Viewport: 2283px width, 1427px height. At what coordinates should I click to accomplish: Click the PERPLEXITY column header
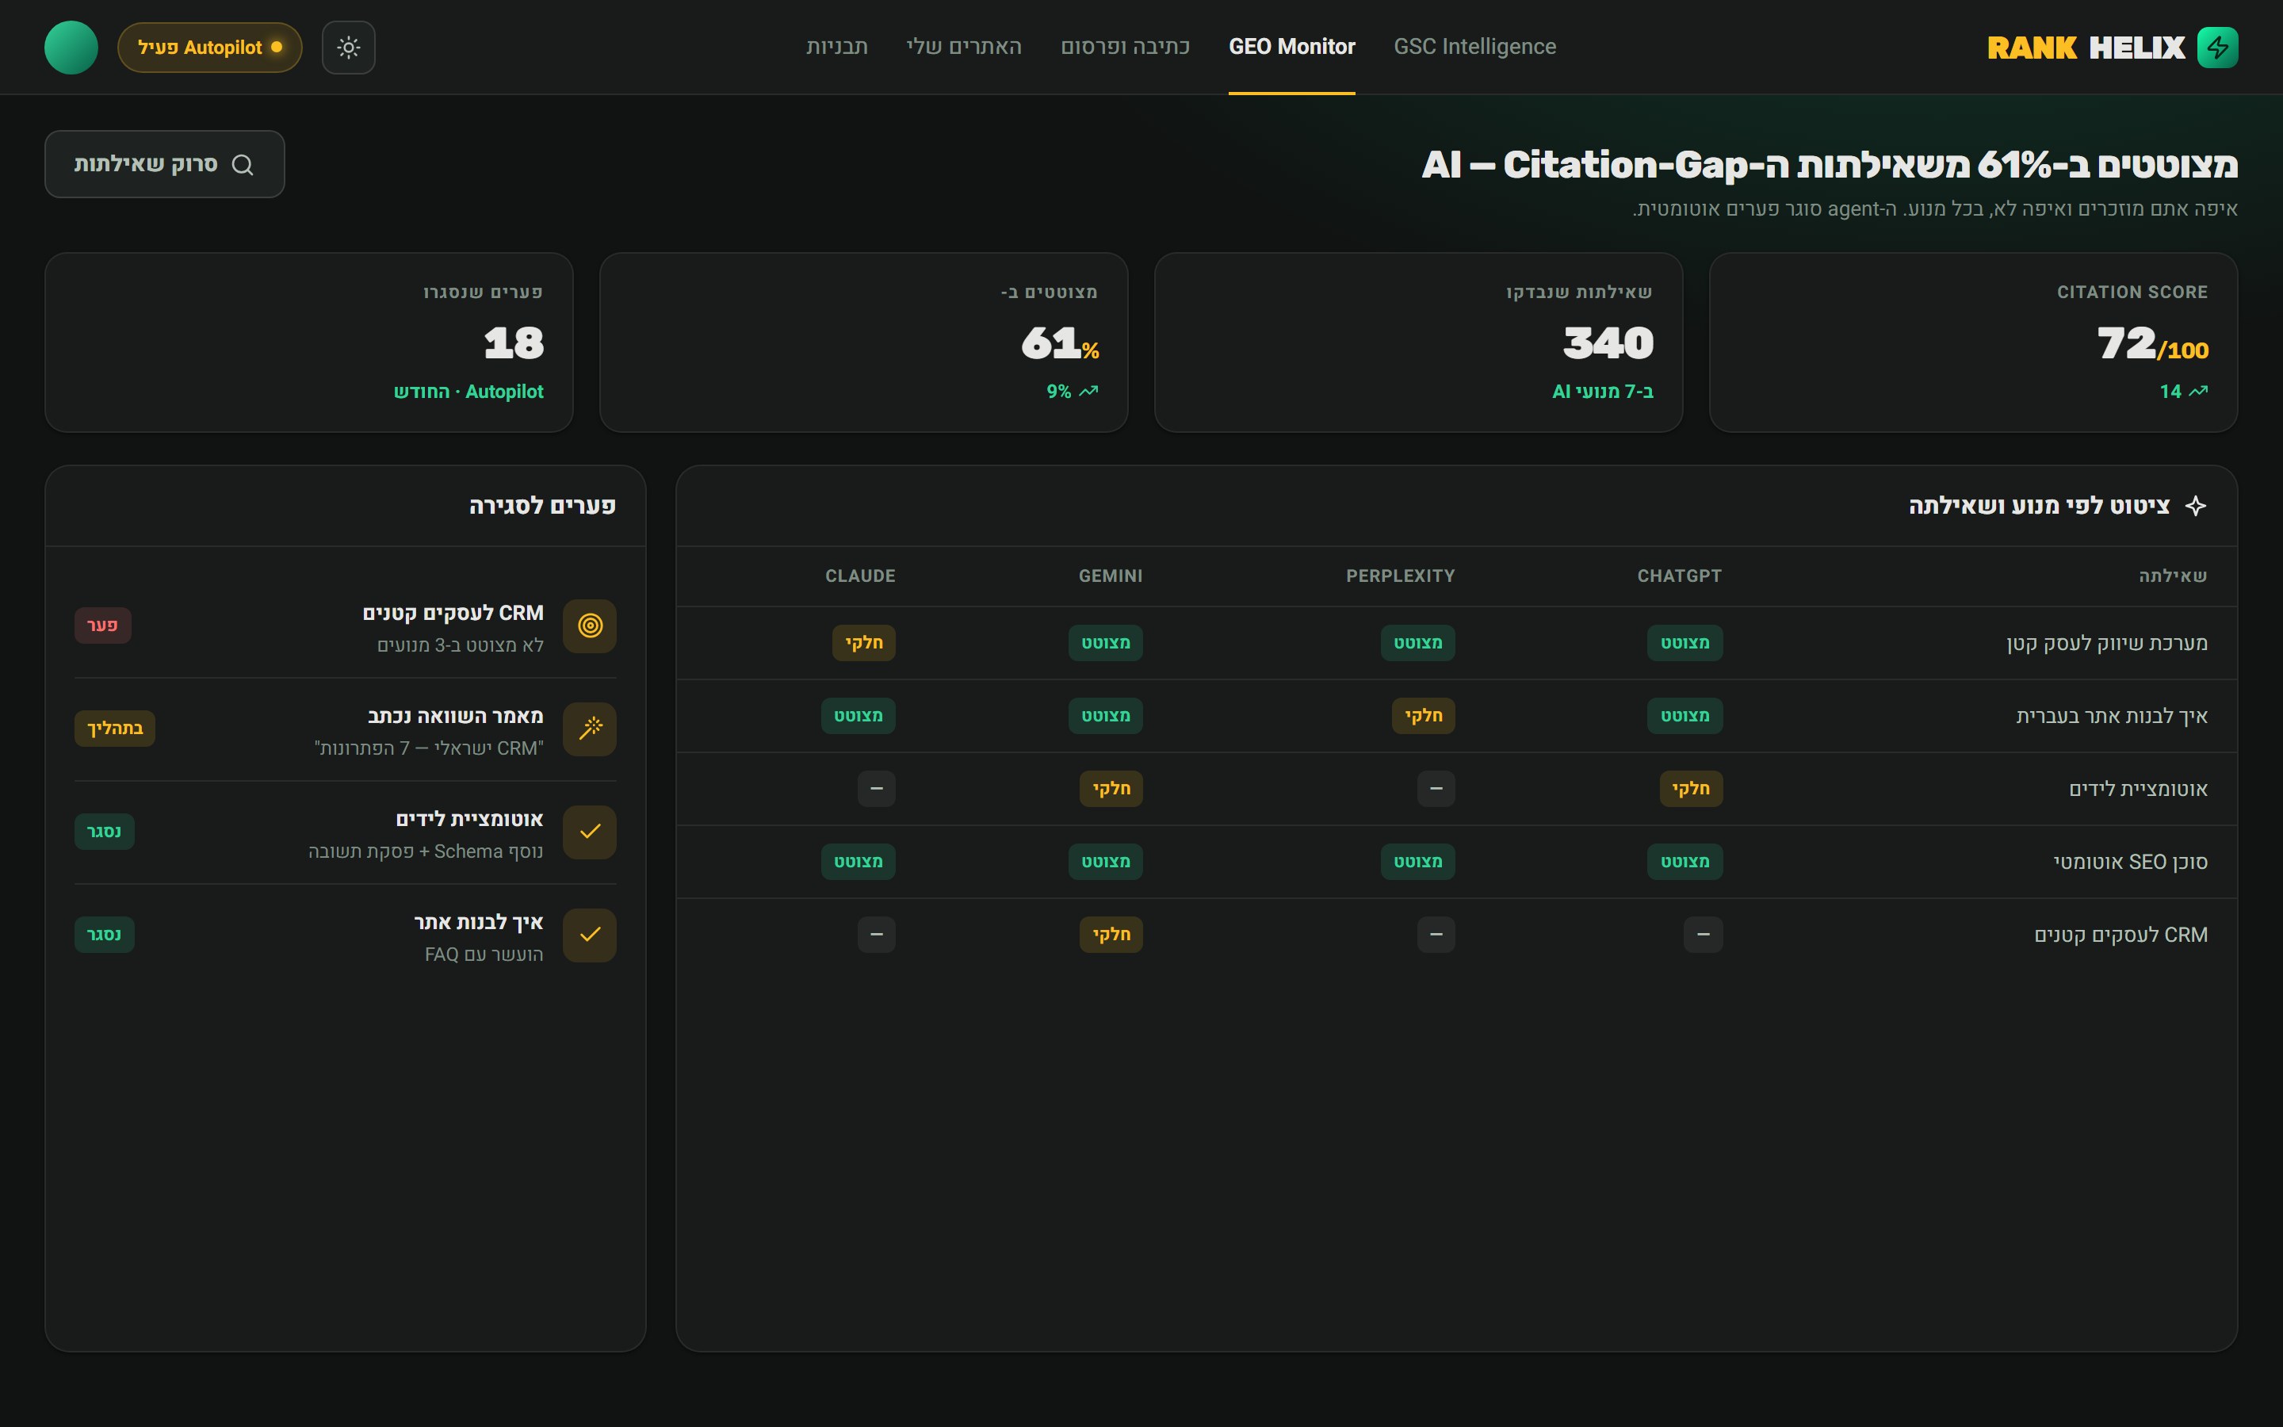(1400, 576)
